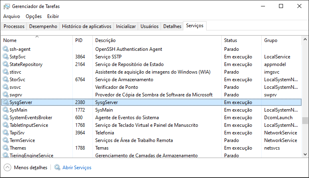This screenshot has width=309, height=178.
Task: Sort by Grupo column header
Action: [282, 40]
